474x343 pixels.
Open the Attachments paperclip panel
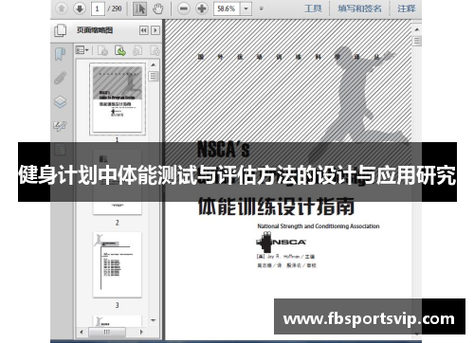60,78
